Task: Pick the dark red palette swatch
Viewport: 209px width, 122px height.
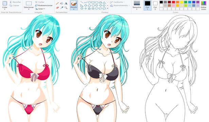Action: (169, 2)
